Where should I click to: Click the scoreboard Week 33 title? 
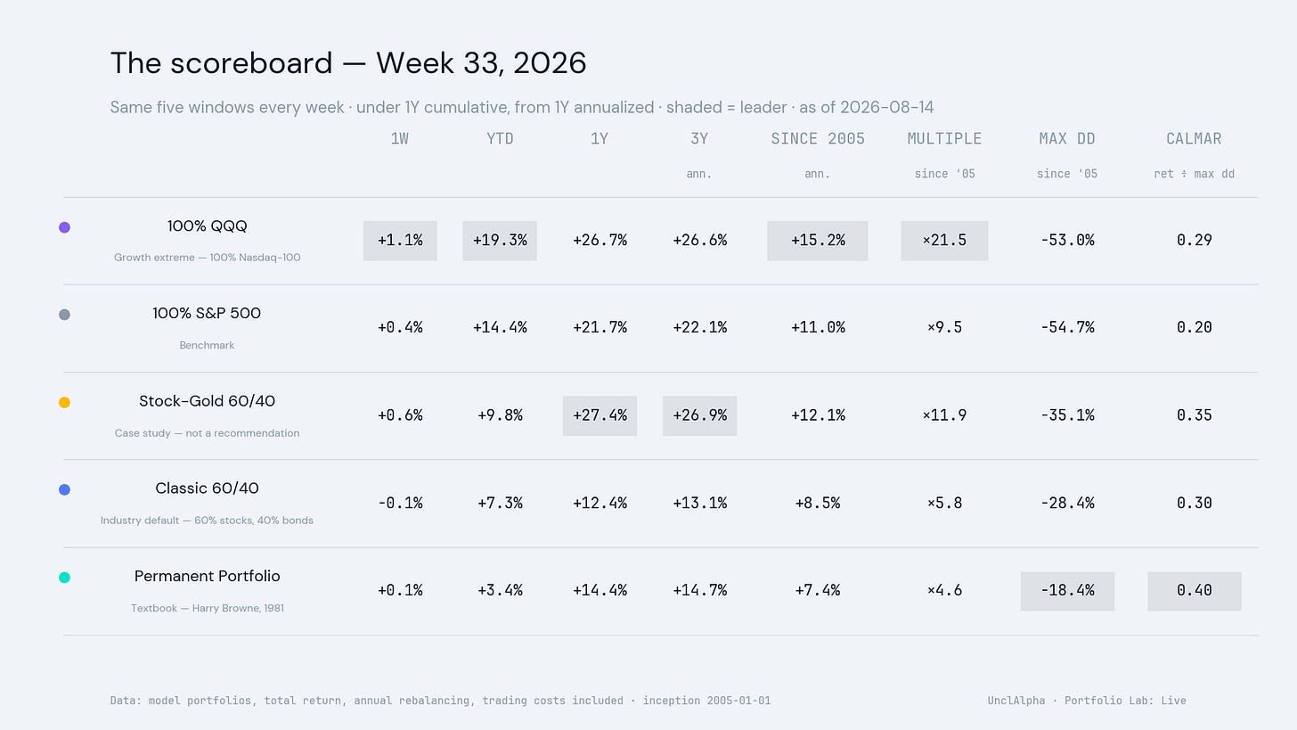[348, 63]
